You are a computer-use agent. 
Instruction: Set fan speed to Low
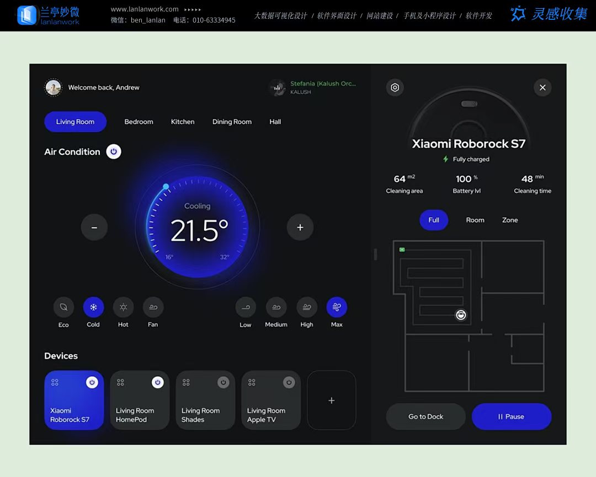click(x=246, y=307)
